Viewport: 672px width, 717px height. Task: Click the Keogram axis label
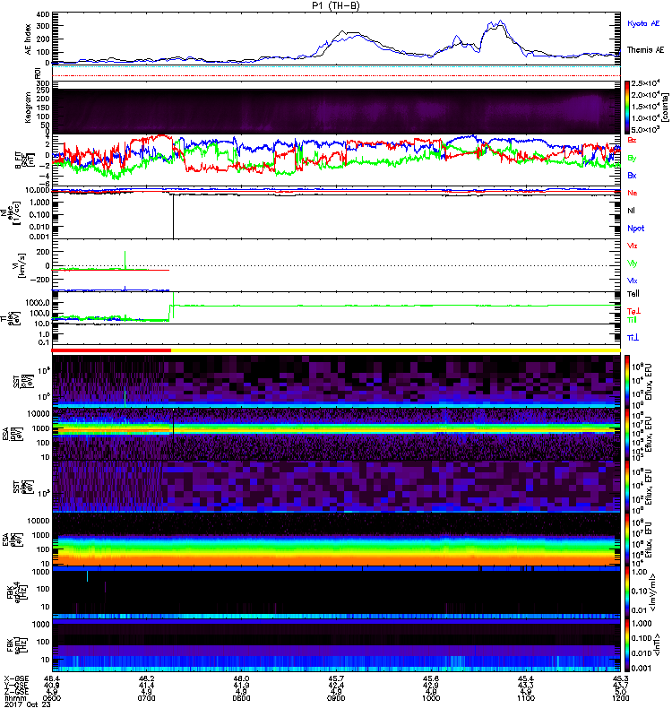coord(29,108)
